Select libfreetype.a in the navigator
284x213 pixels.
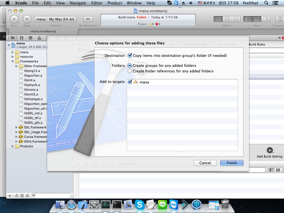[33, 99]
